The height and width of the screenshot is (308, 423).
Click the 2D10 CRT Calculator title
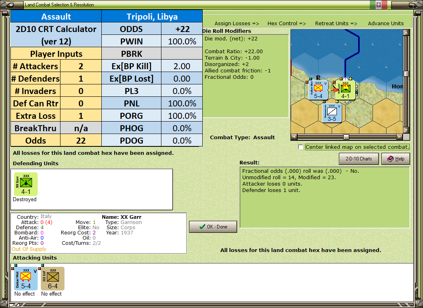coord(56,35)
